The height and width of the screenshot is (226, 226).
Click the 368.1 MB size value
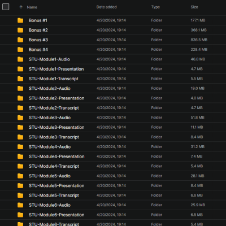198,30
